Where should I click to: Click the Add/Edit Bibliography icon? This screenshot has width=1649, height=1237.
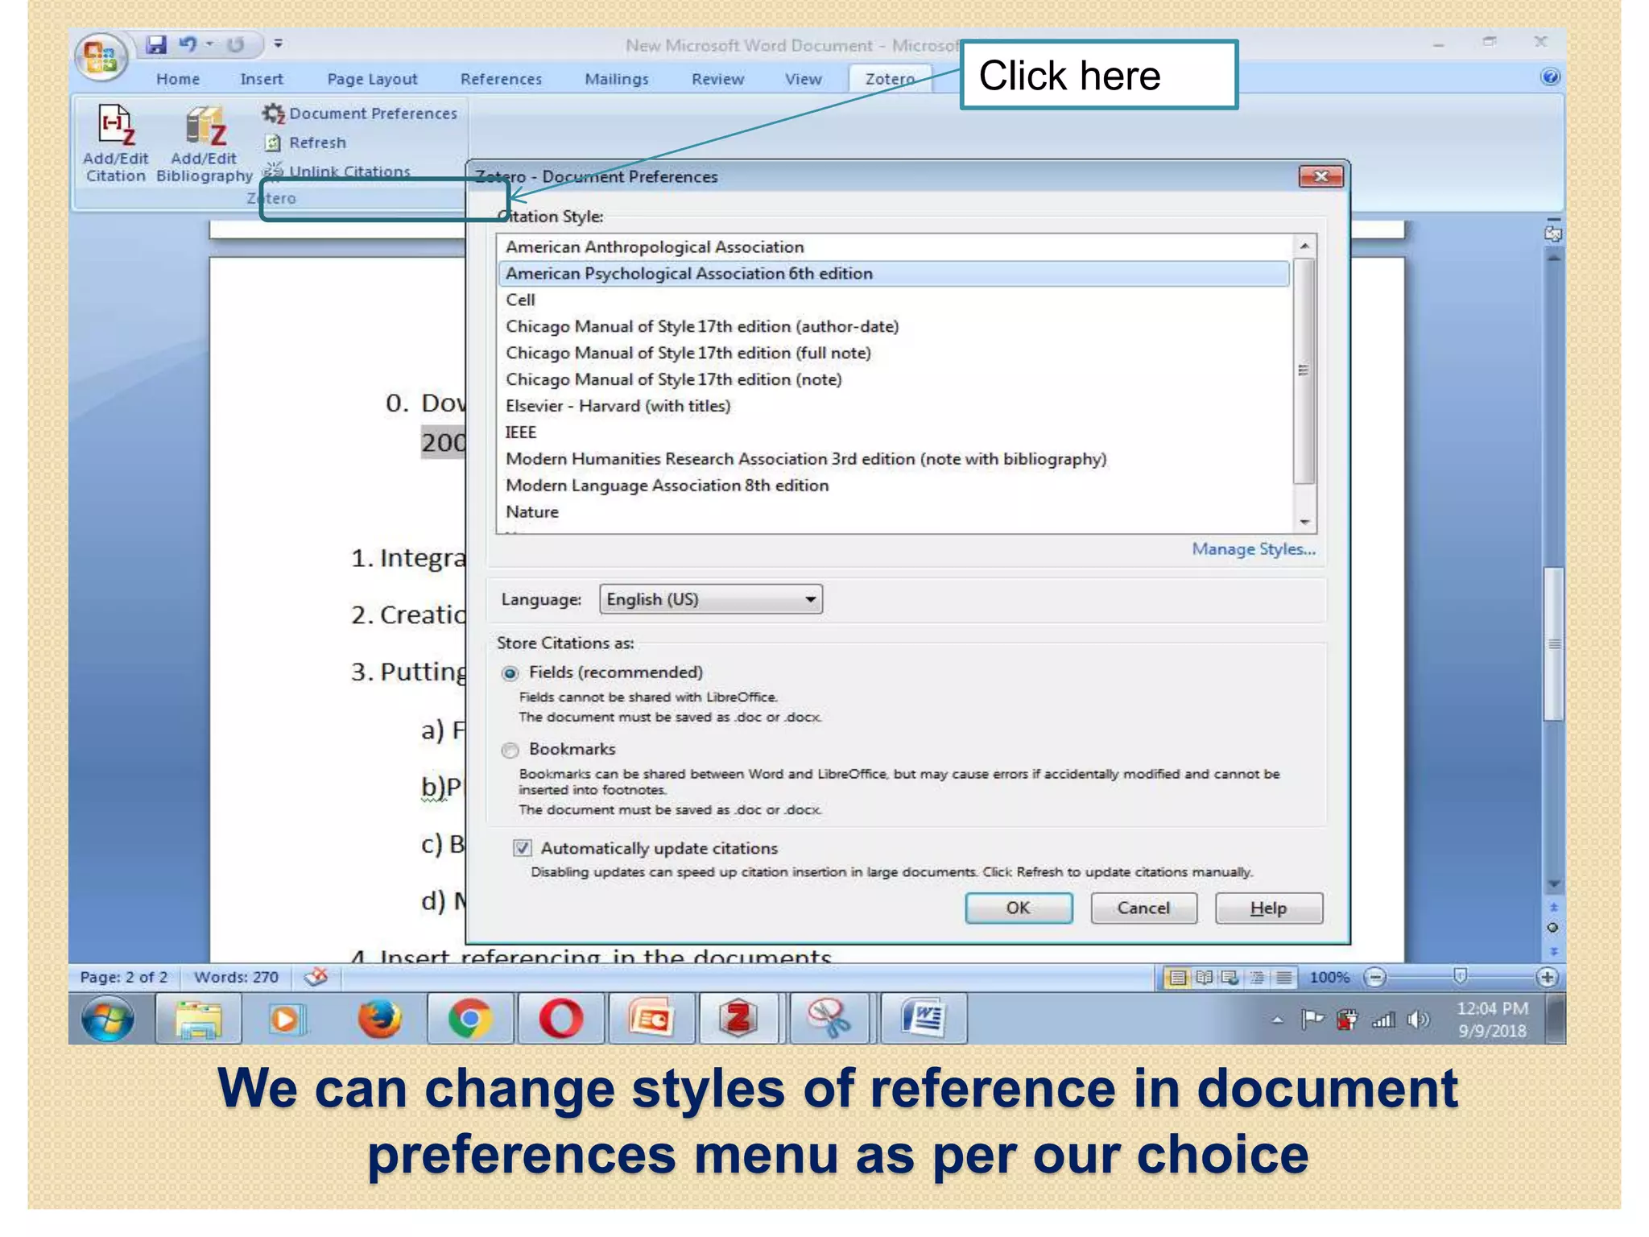[x=205, y=126]
